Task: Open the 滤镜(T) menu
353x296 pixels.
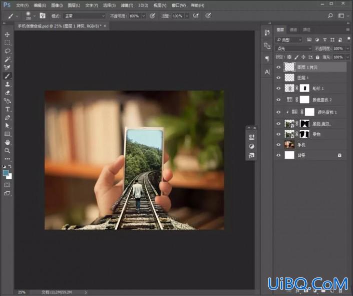Action: pyautogui.click(x=127, y=5)
